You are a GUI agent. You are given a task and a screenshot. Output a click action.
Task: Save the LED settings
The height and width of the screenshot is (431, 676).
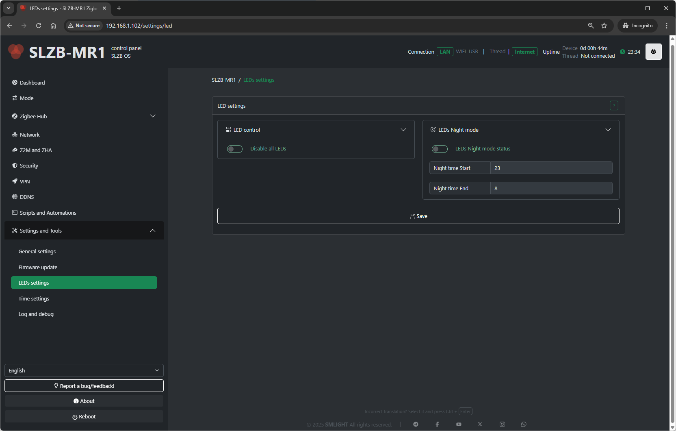click(418, 216)
